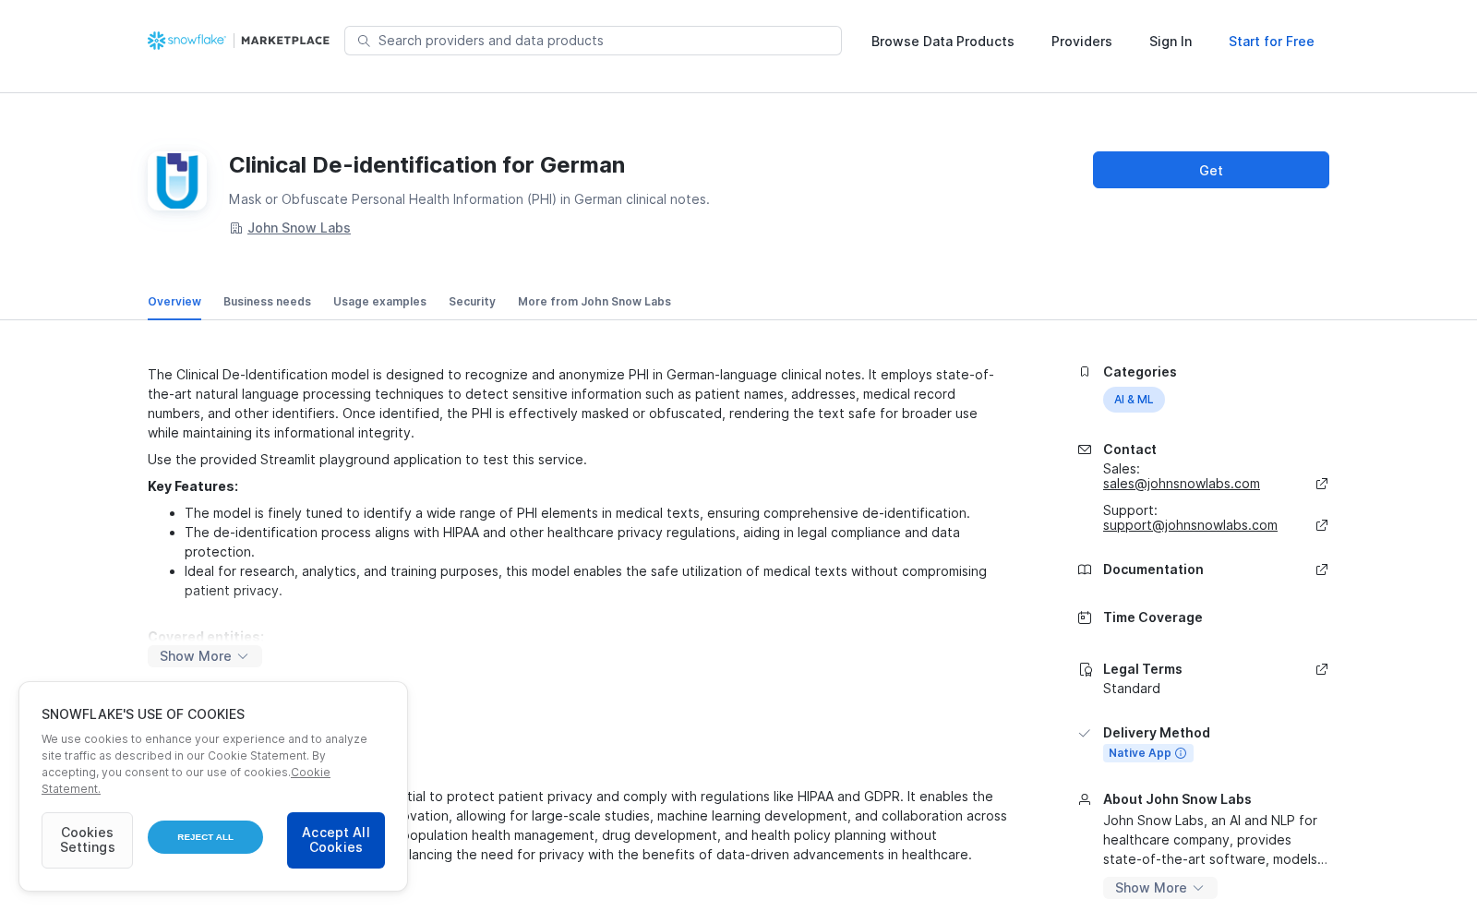Click Reject All cookies
The width and height of the screenshot is (1477, 923).
tap(205, 837)
